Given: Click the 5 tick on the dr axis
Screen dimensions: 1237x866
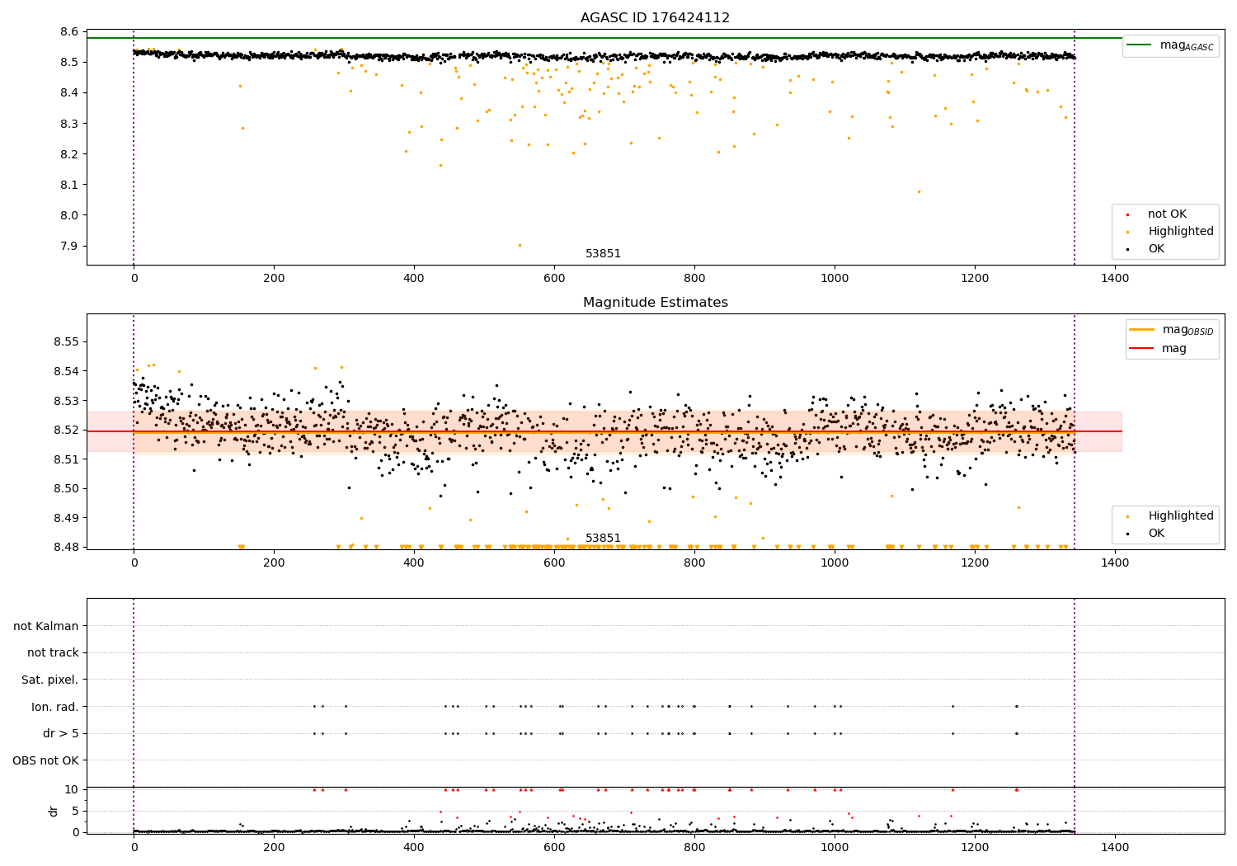Looking at the screenshot, I should [75, 811].
